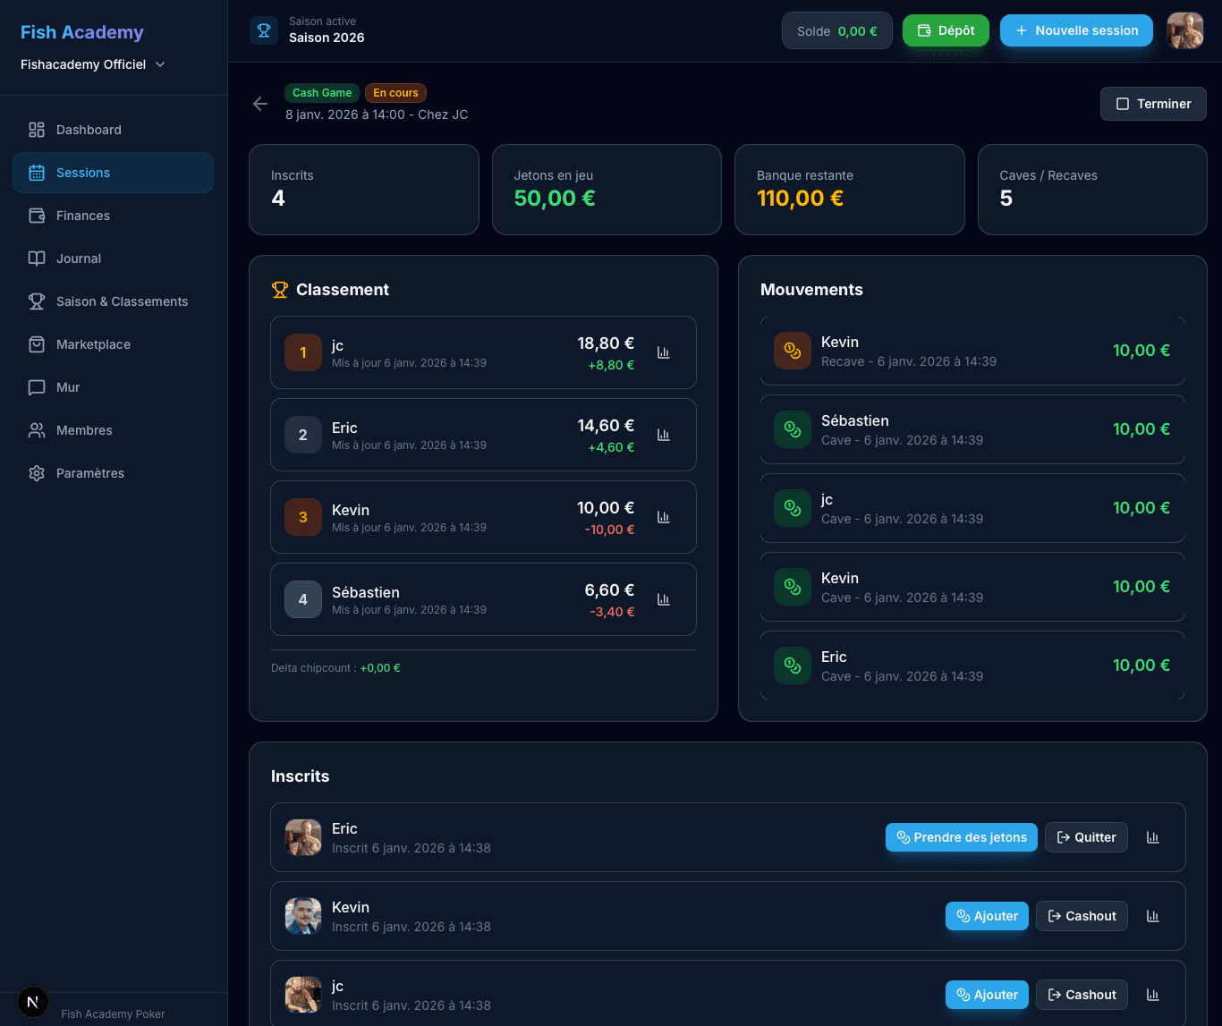Click the Terminer button
1222x1026 pixels.
coord(1153,104)
